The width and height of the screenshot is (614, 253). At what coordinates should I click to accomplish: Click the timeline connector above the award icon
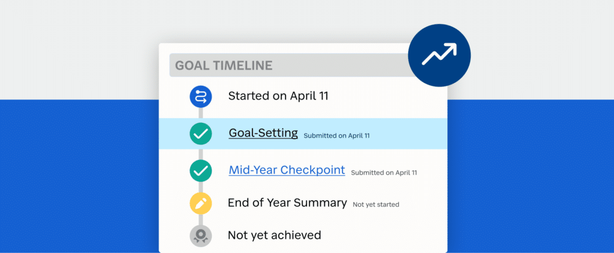coord(201,219)
